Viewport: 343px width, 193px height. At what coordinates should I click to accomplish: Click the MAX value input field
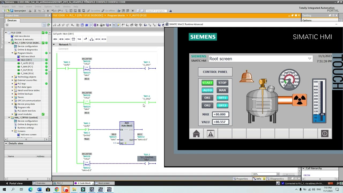click(x=221, y=114)
